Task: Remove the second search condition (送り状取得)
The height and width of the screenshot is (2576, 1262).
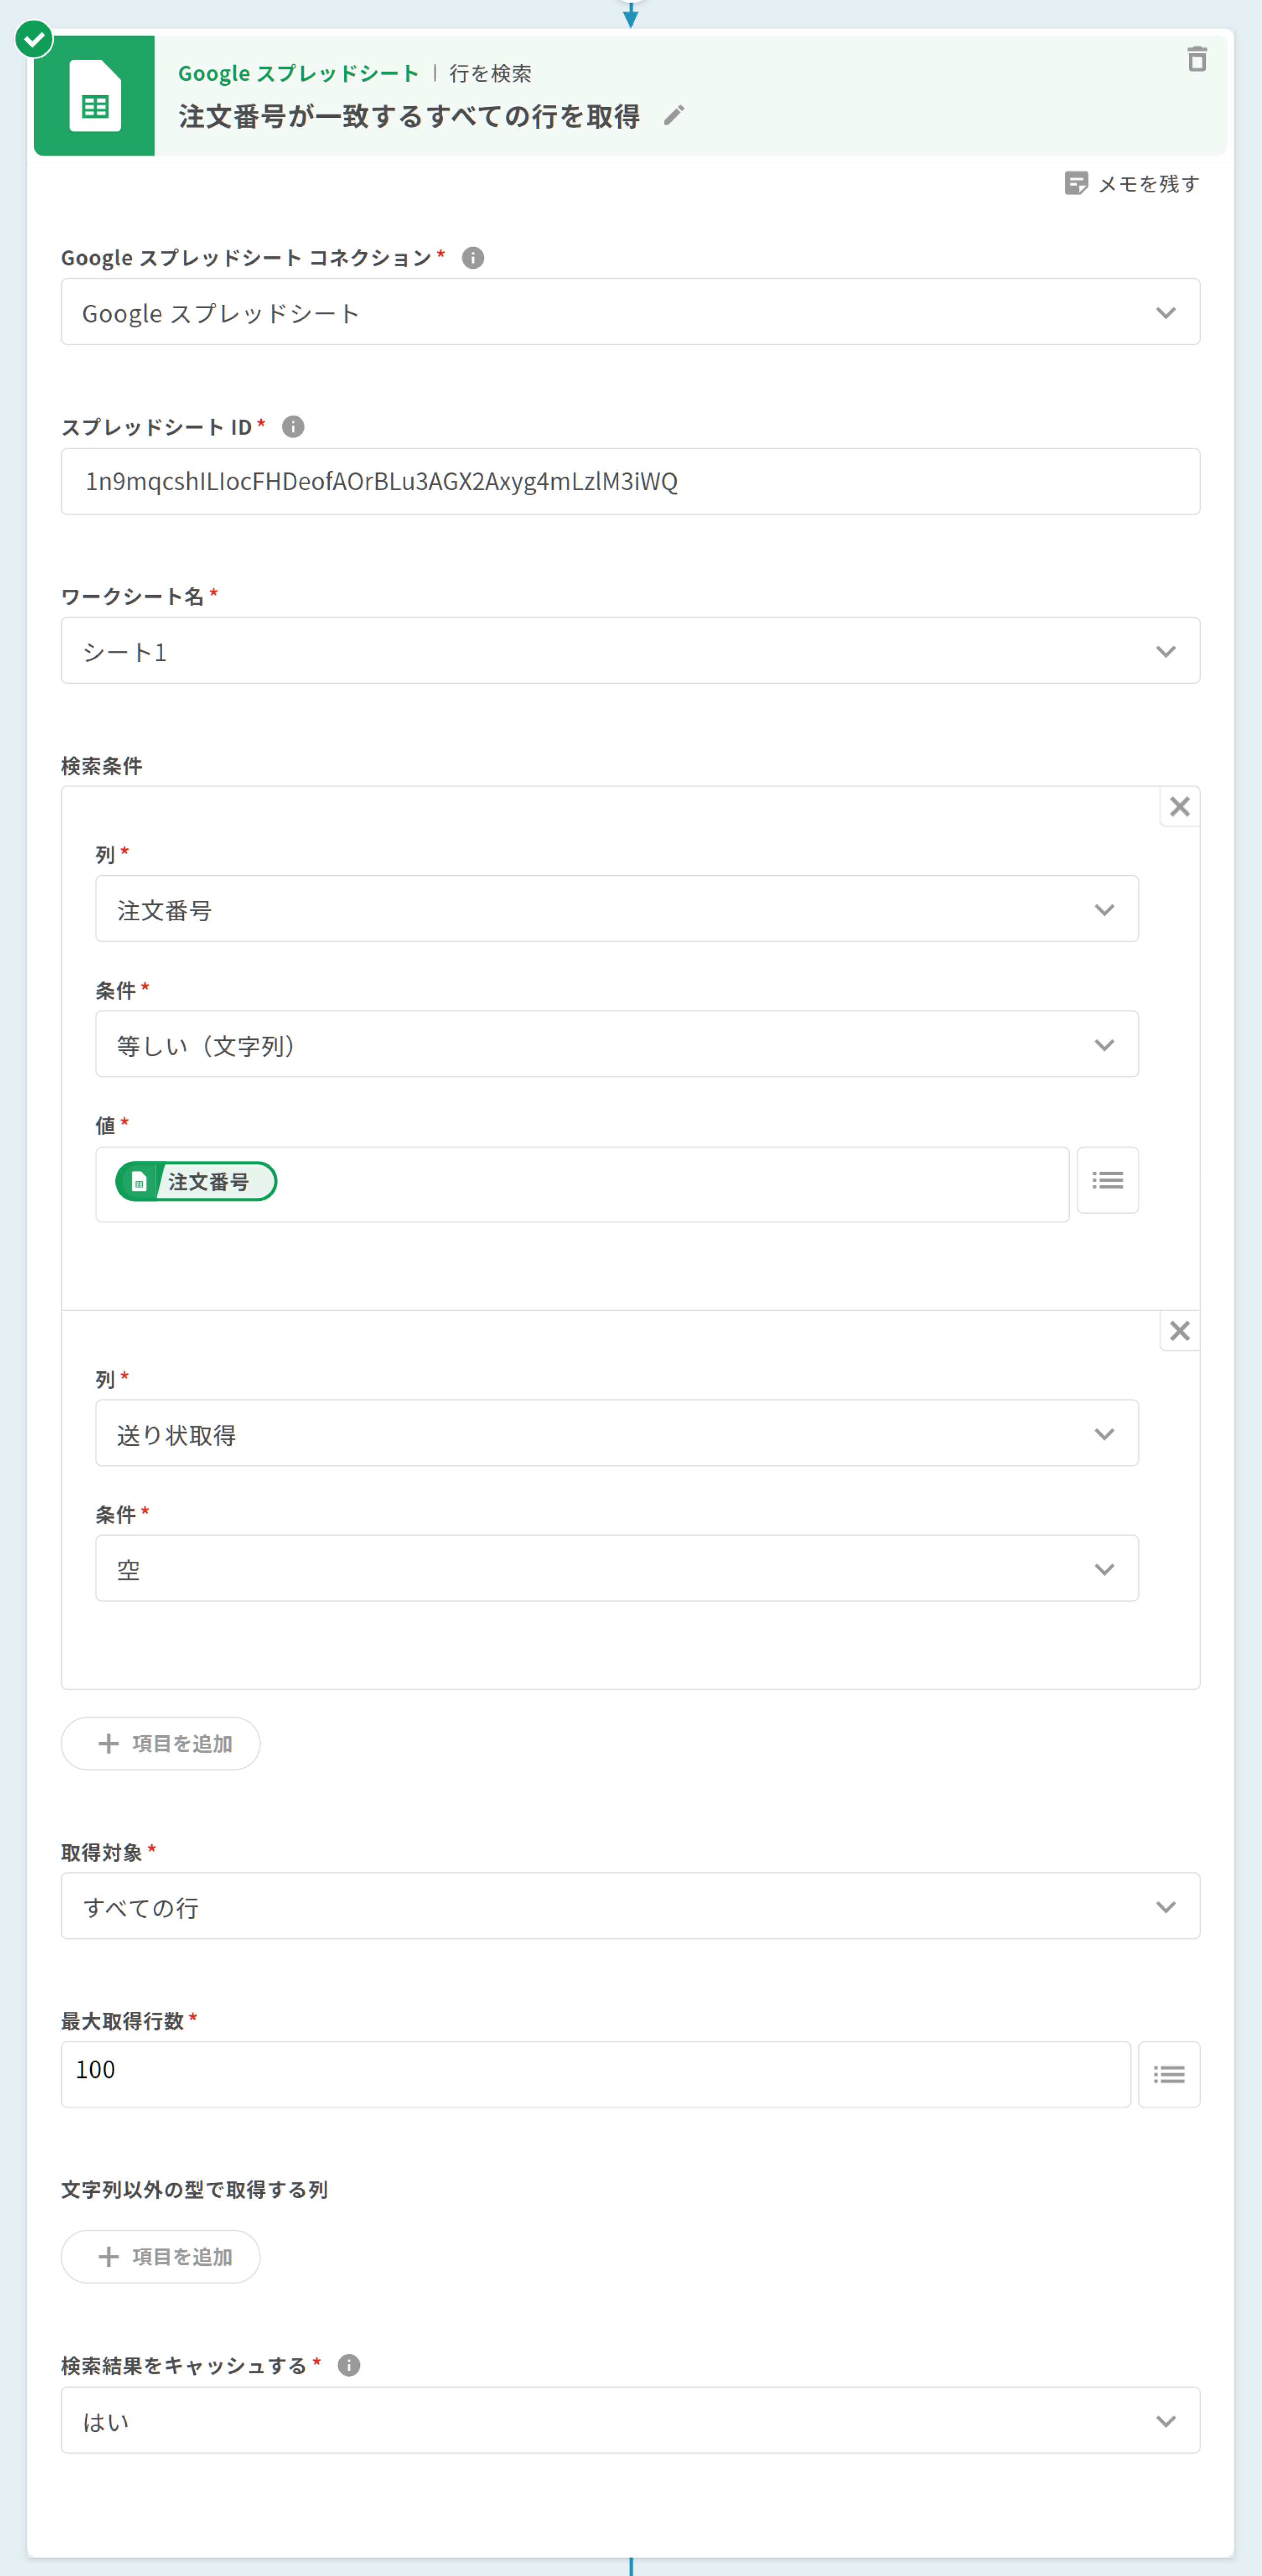Action: pyautogui.click(x=1179, y=1331)
